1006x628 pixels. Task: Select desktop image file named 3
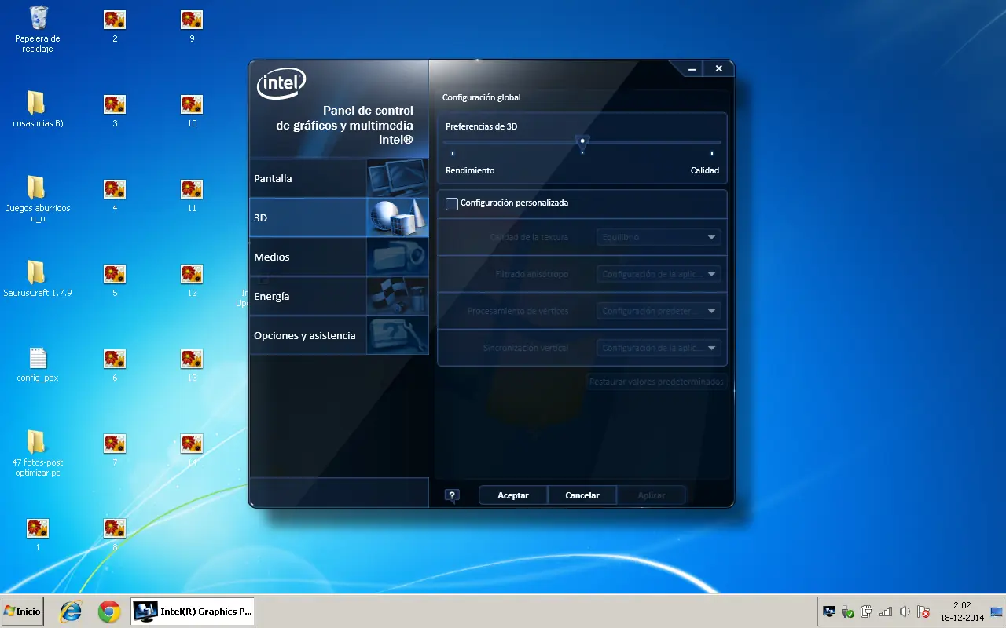coord(115,110)
